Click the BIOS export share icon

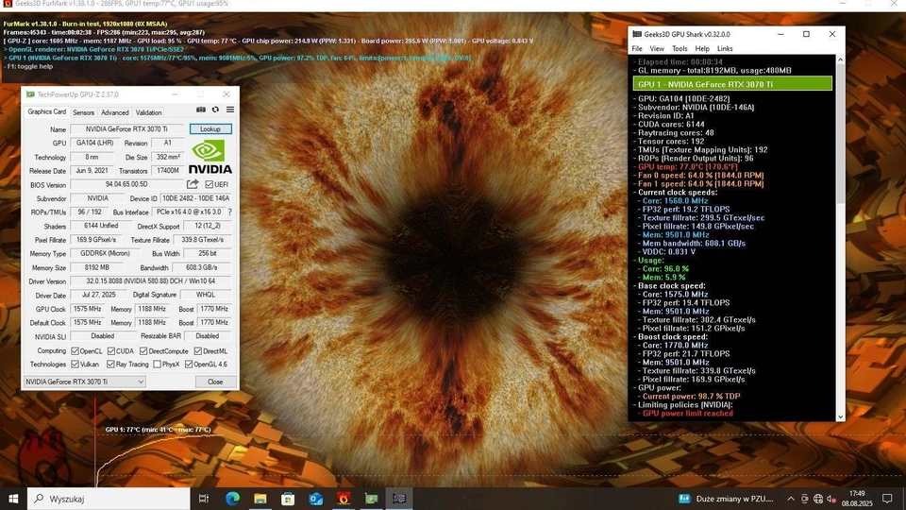click(x=193, y=184)
